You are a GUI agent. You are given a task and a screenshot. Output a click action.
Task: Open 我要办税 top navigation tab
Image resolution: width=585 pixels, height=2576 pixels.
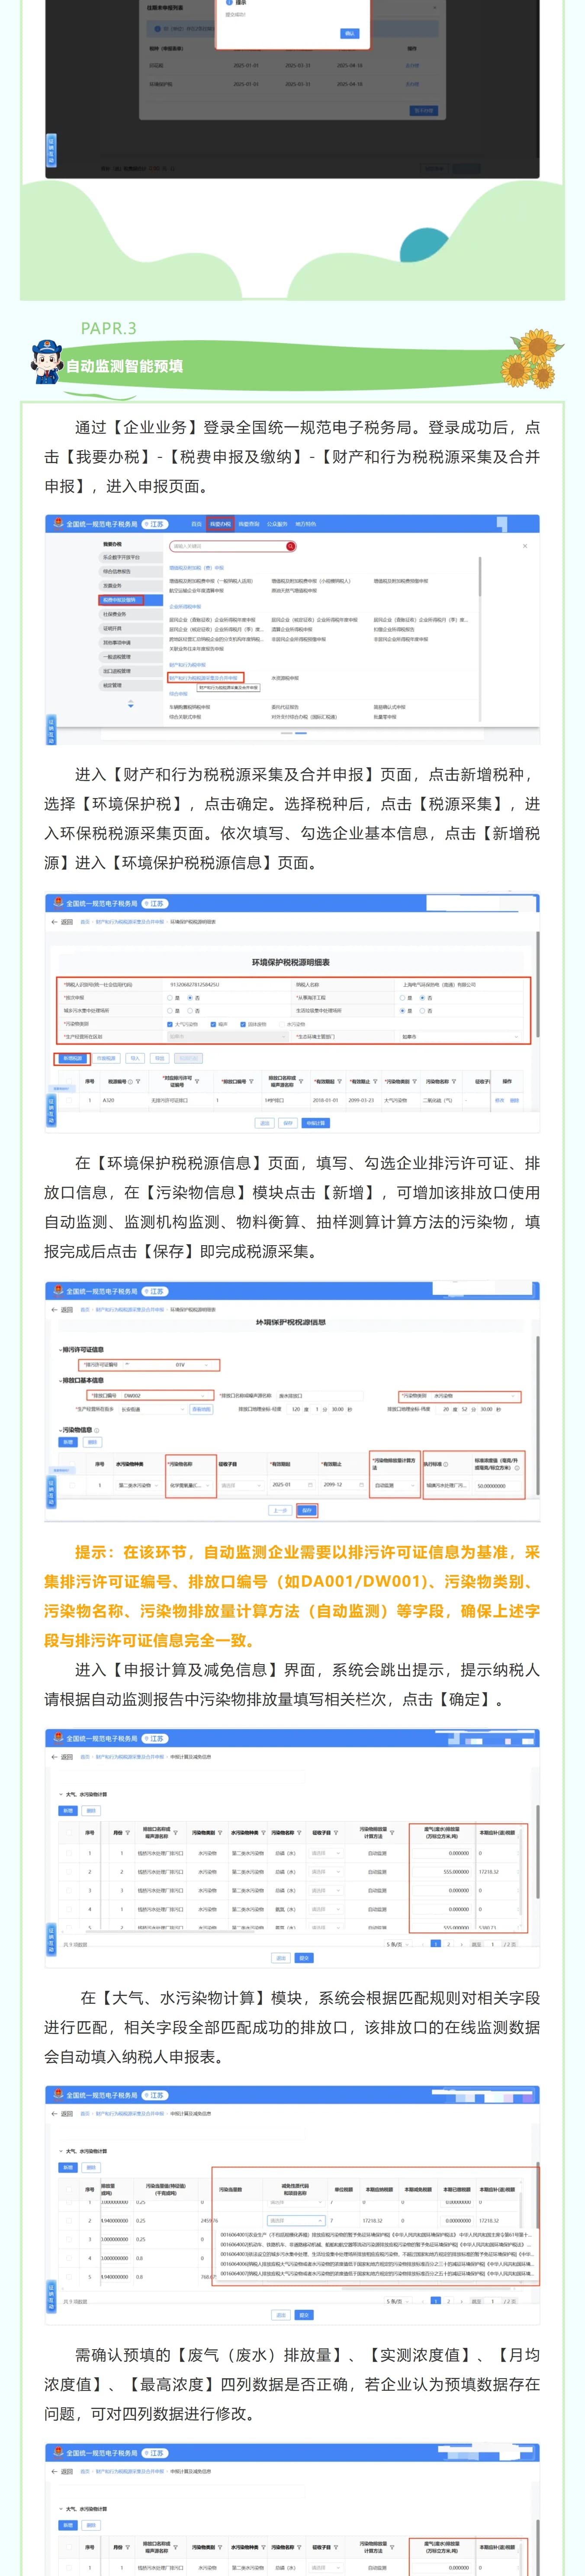pos(220,524)
